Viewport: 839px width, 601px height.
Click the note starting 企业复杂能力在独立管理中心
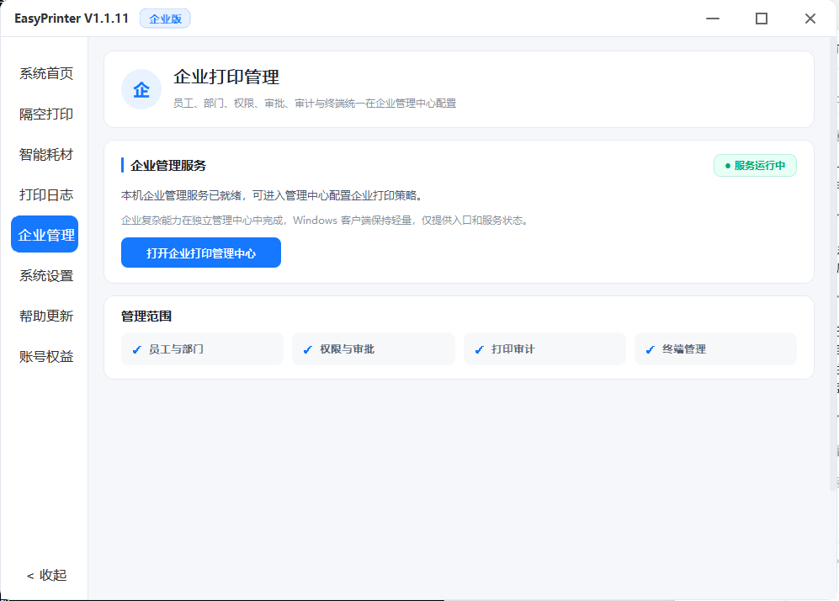(x=326, y=221)
